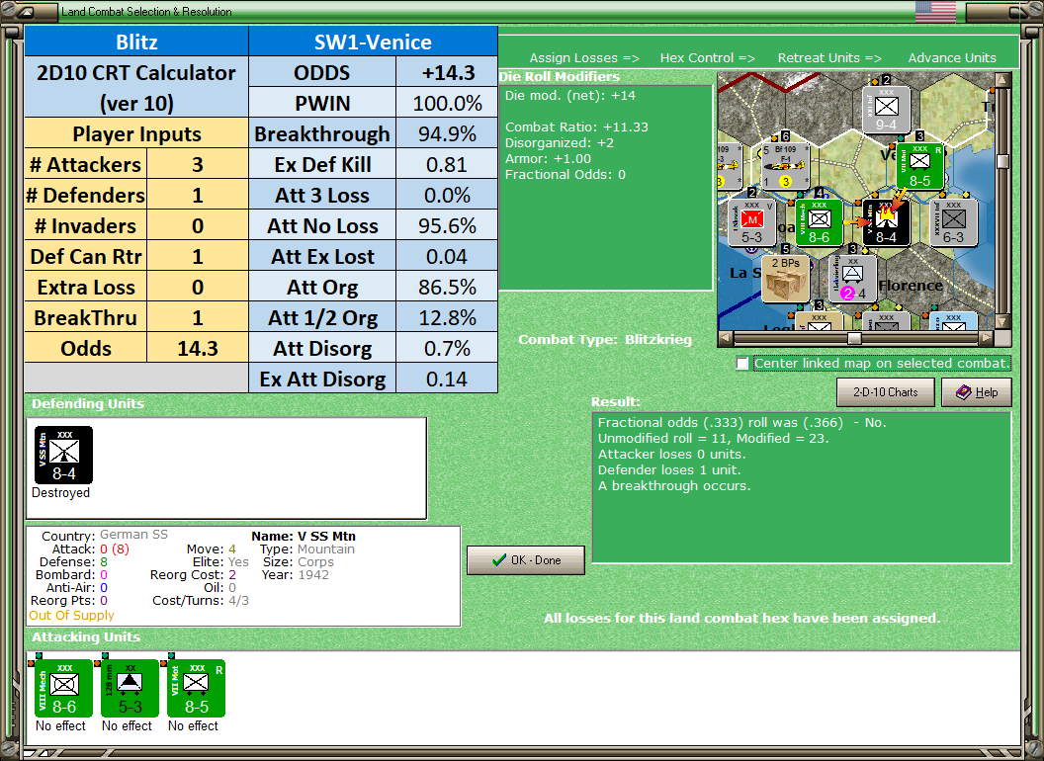This screenshot has height=761, width=1044.
Task: Click the map's vertical scroll thumb
Action: pyautogui.click(x=1003, y=161)
